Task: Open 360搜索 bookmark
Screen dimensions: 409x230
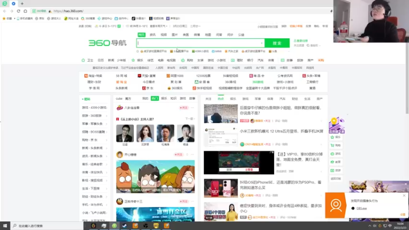Action: (88, 18)
